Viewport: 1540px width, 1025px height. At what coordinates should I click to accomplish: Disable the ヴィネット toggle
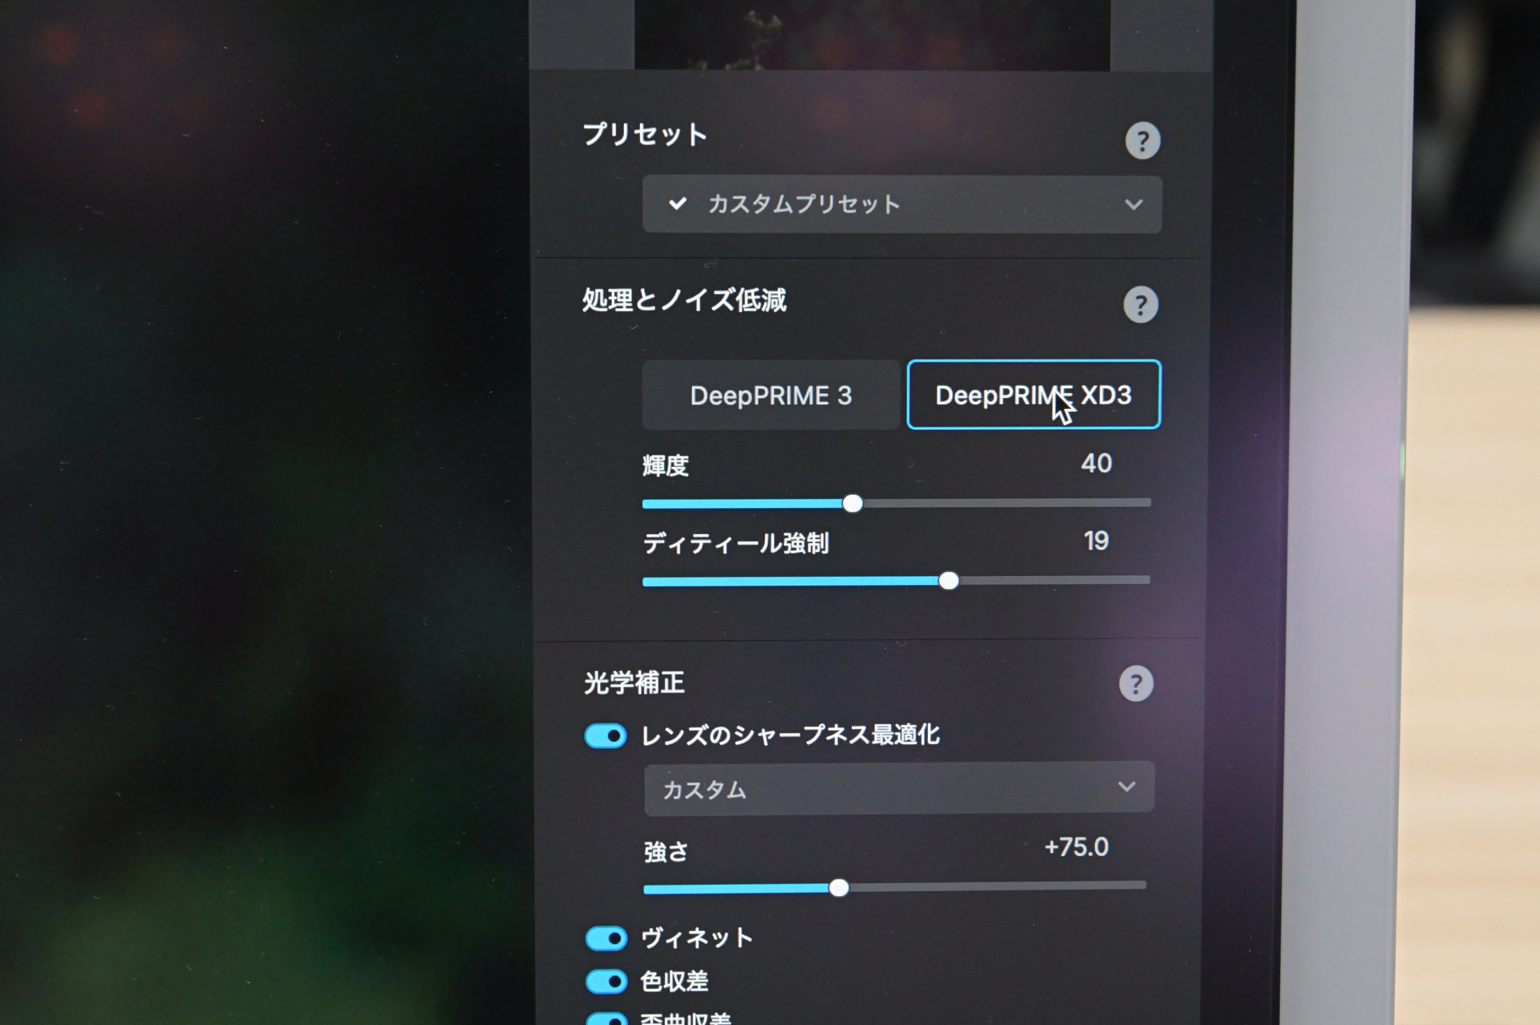[606, 938]
